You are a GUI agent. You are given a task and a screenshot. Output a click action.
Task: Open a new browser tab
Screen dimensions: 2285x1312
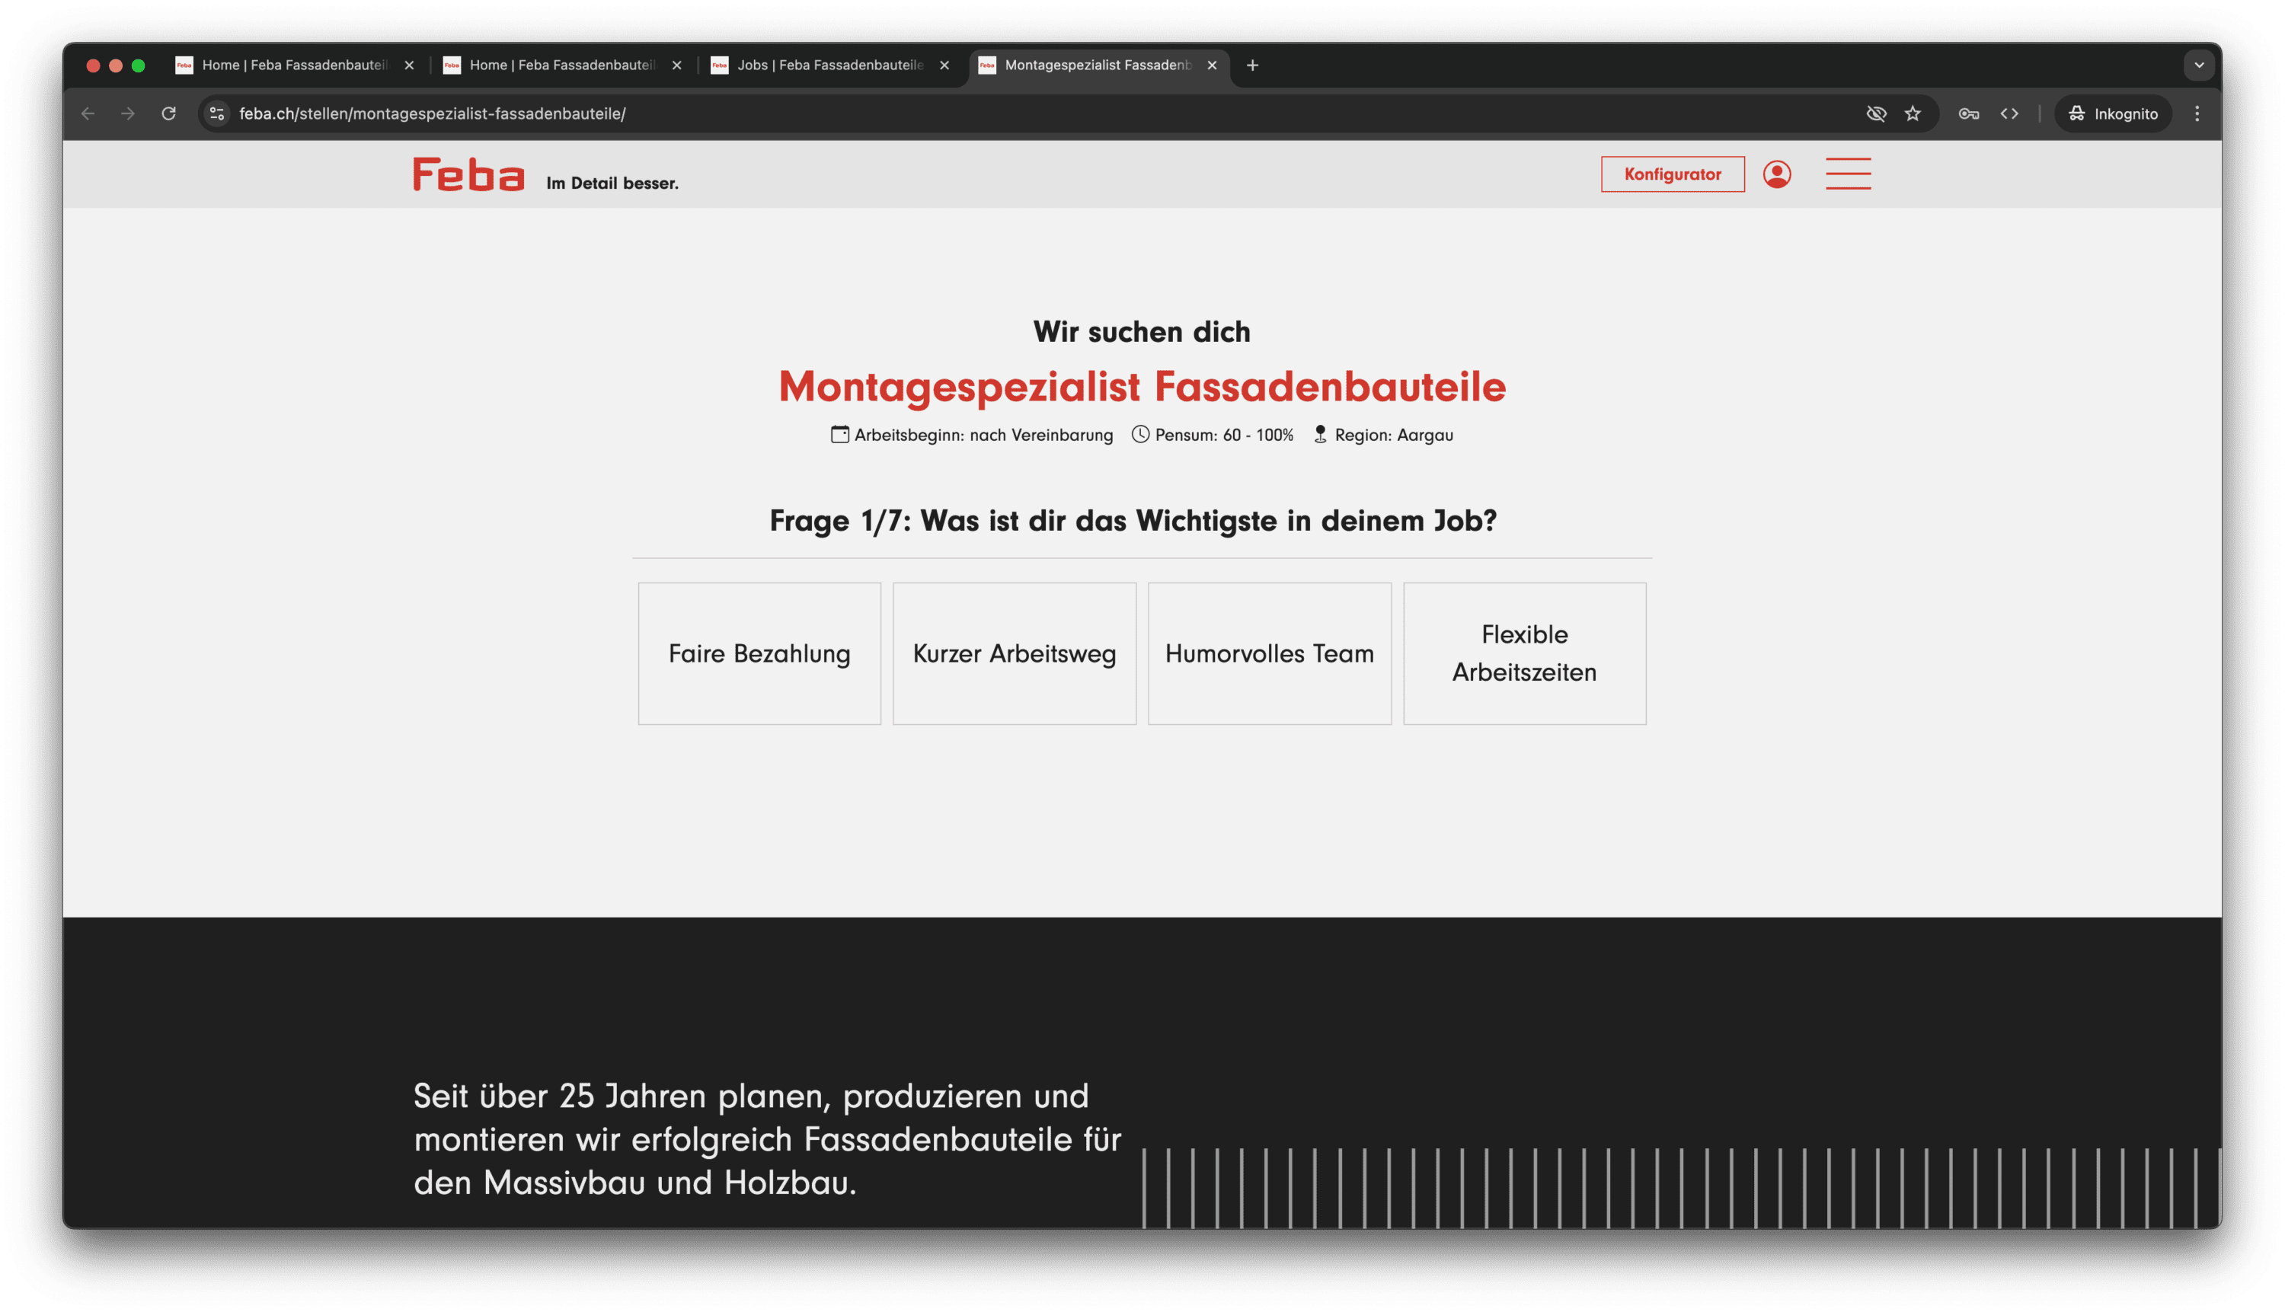[1252, 65]
